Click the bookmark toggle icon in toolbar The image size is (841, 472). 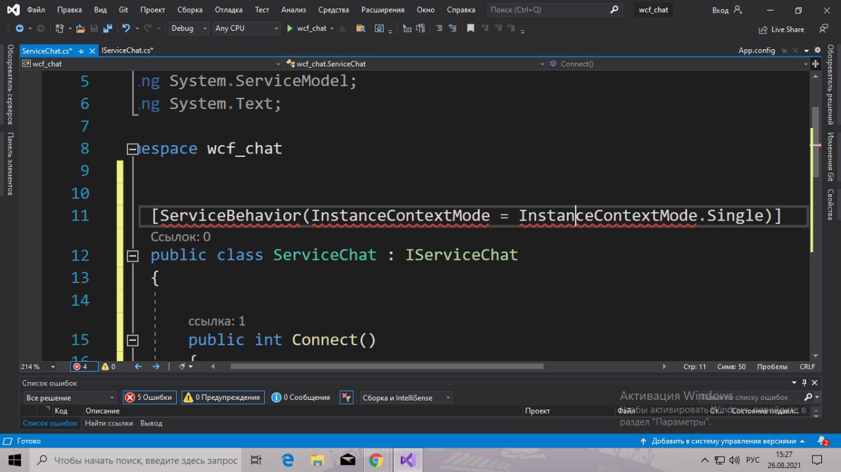(470, 28)
